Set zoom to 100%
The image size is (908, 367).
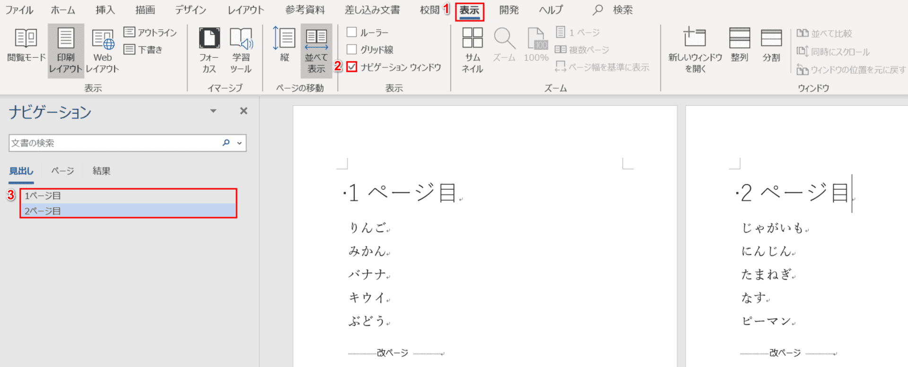tap(536, 45)
